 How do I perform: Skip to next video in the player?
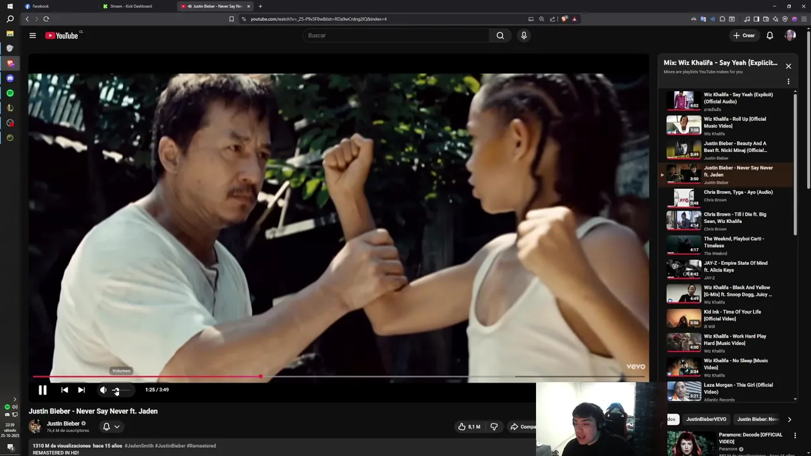coord(81,390)
